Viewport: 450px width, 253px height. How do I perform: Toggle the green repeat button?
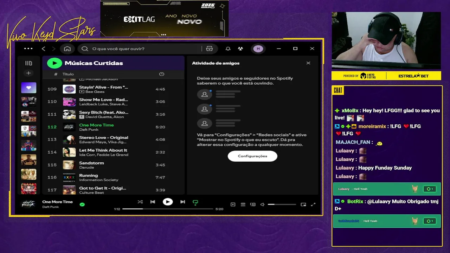click(x=195, y=202)
